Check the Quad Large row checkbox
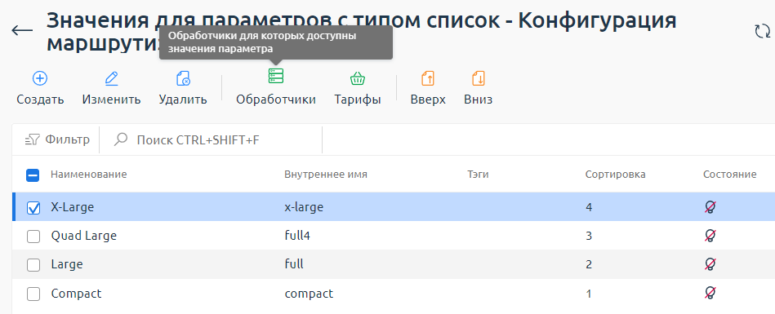This screenshot has width=775, height=314. pyautogui.click(x=33, y=237)
